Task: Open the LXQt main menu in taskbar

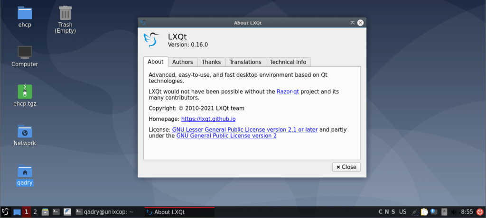Action: point(6,212)
